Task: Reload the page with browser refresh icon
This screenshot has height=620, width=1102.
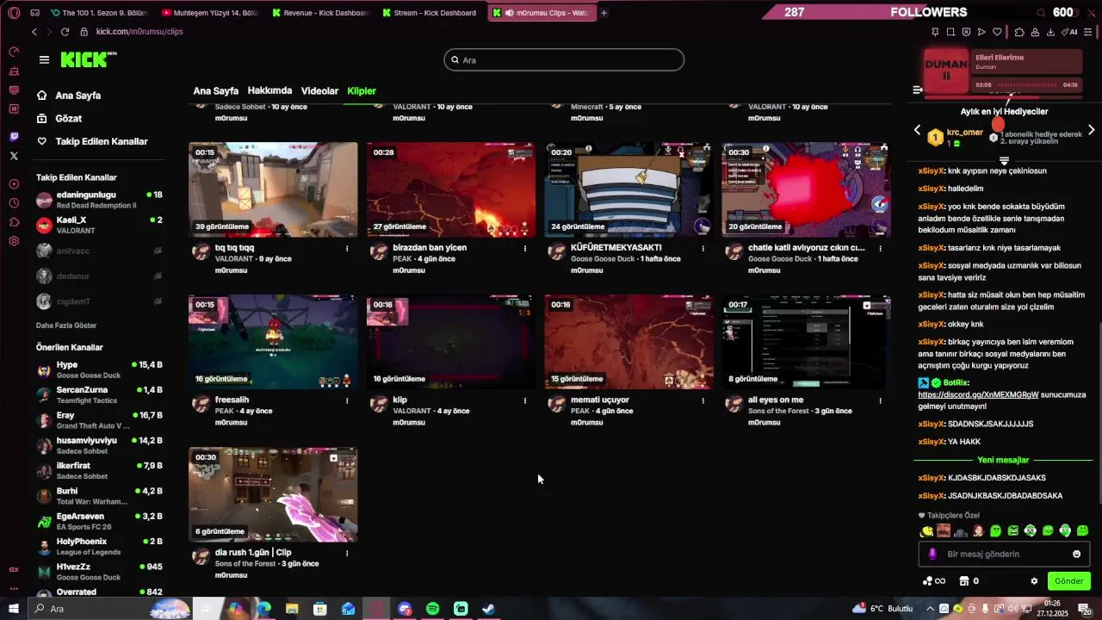Action: tap(65, 32)
